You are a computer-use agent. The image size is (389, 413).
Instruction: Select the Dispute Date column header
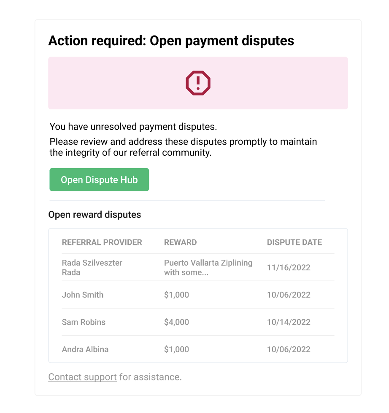294,242
